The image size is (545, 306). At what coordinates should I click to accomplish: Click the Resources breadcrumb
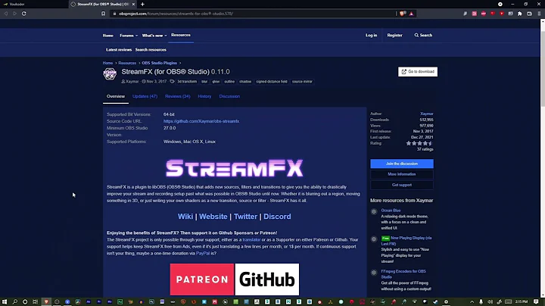(x=127, y=63)
